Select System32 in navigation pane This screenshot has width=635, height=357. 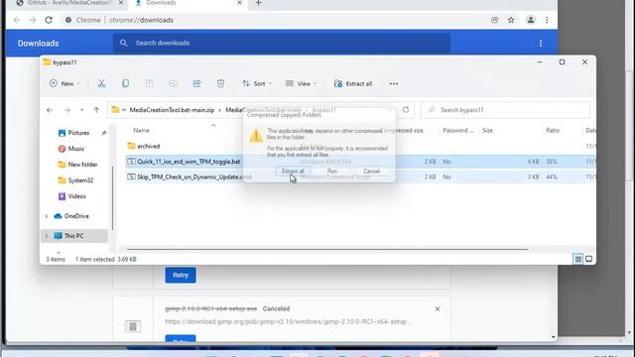click(x=80, y=180)
